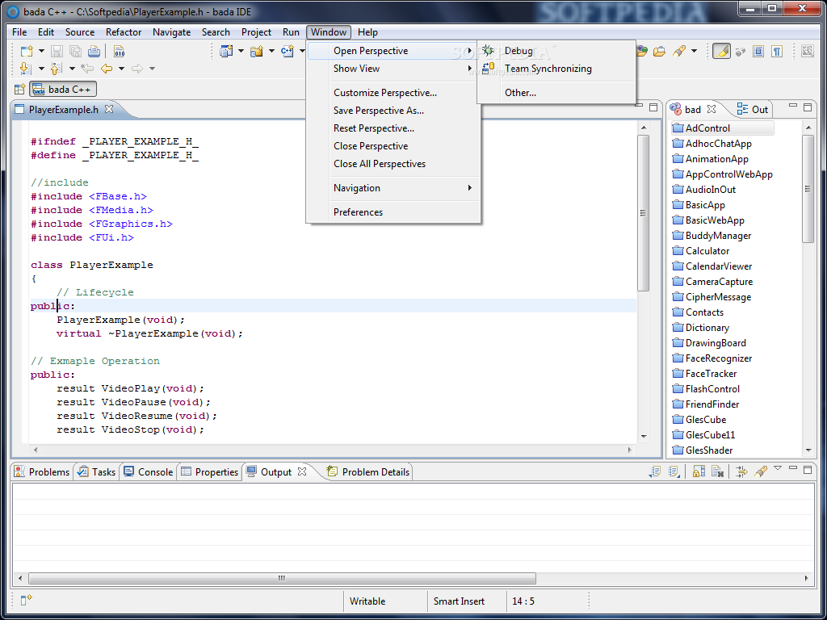Screen dimensions: 827x620
Task: Click Close All Perspectives menu item
Action: 393,164
